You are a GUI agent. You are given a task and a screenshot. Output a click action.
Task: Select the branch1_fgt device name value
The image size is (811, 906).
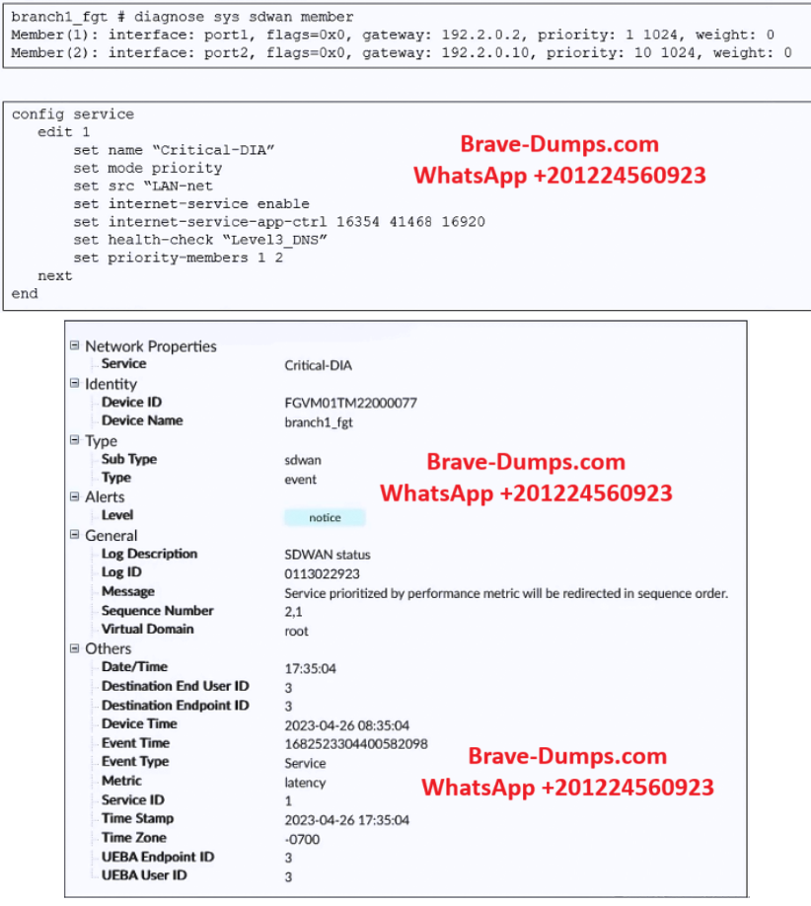(318, 421)
